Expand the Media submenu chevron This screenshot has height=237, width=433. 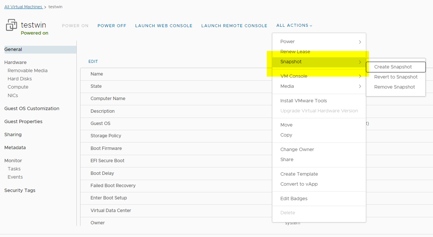click(360, 86)
